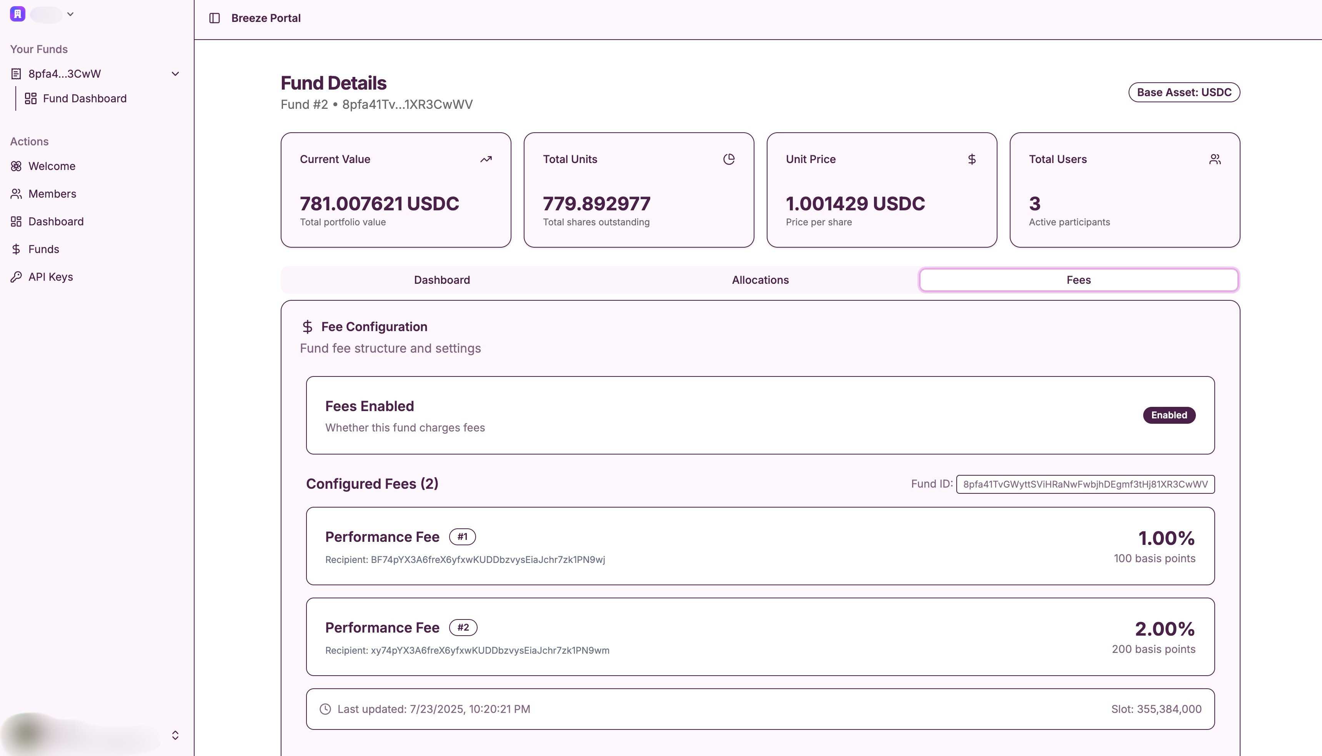Expand the bottom-left sidebar selector

click(x=175, y=735)
